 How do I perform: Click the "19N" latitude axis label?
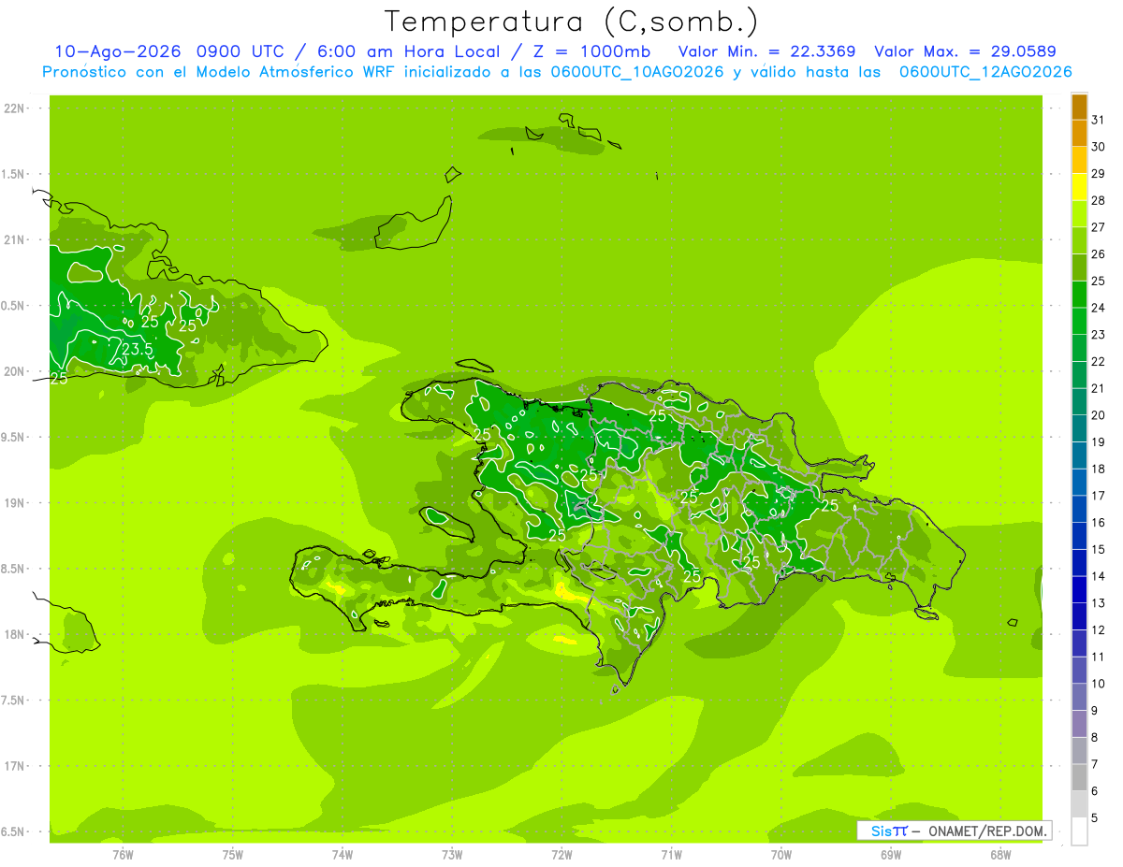(x=14, y=503)
